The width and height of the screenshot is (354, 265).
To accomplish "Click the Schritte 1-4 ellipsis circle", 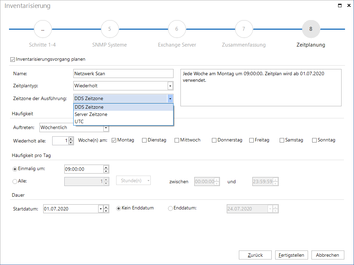I will click(x=43, y=29).
